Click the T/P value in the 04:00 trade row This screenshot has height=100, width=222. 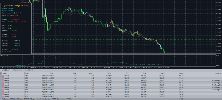tap(144, 85)
